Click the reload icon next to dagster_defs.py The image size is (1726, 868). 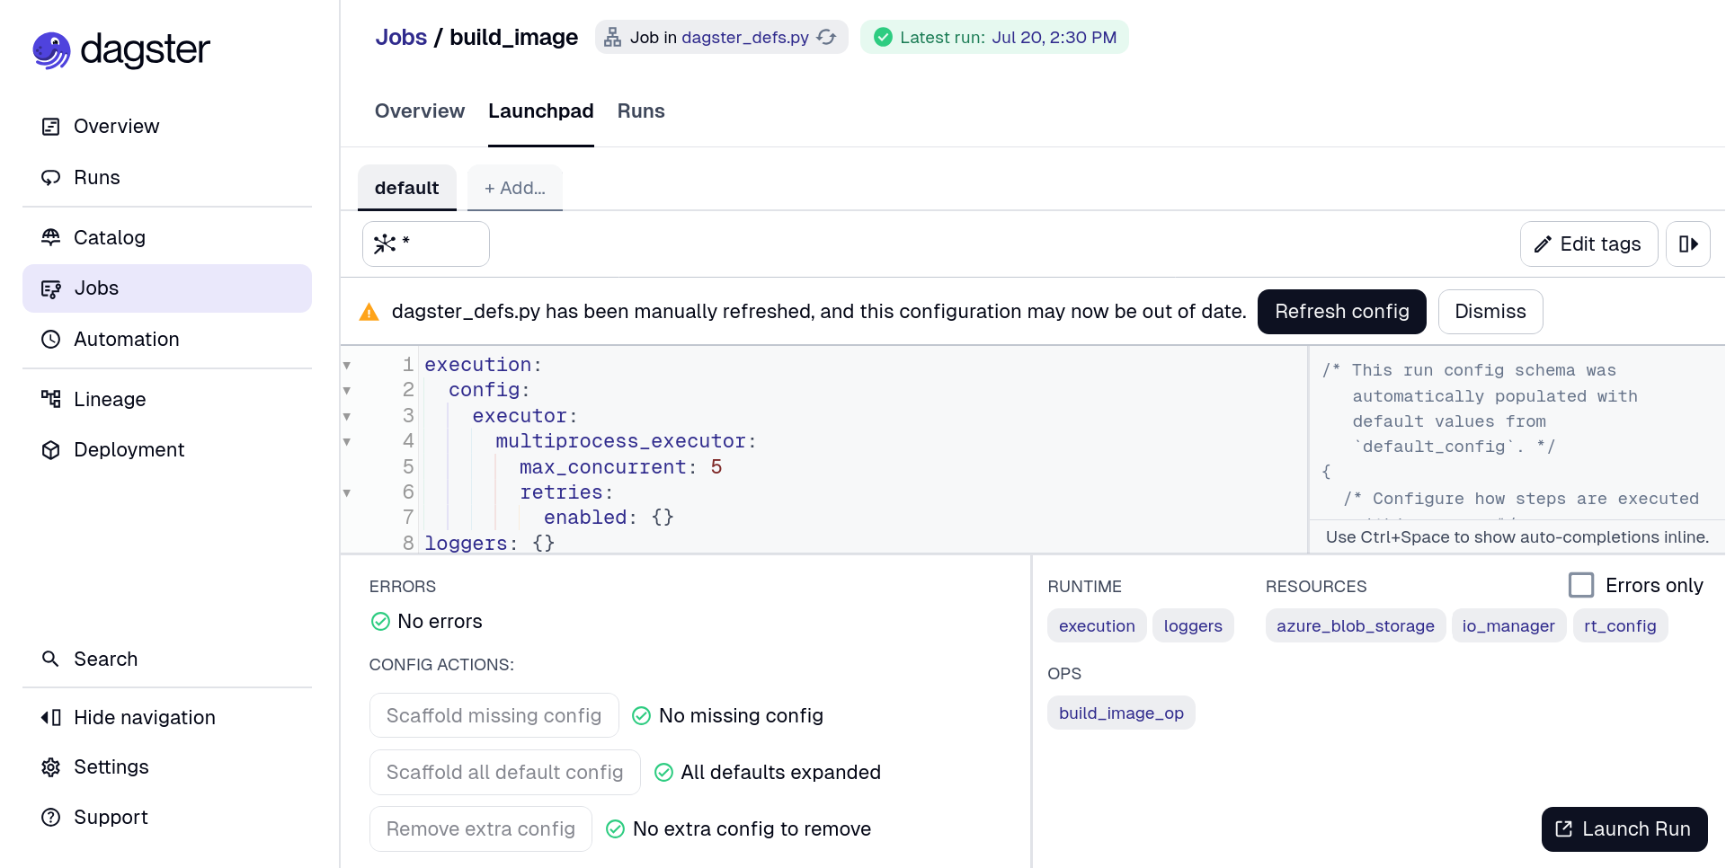[x=827, y=37]
